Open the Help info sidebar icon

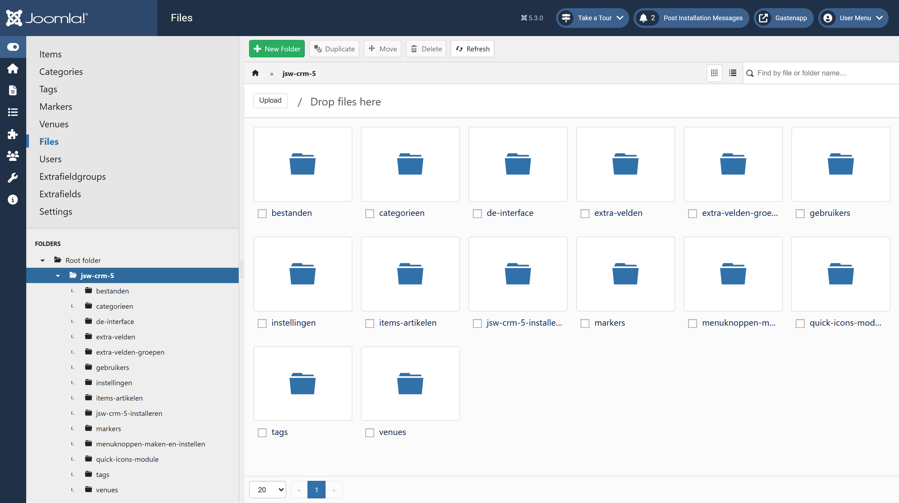pyautogui.click(x=13, y=200)
